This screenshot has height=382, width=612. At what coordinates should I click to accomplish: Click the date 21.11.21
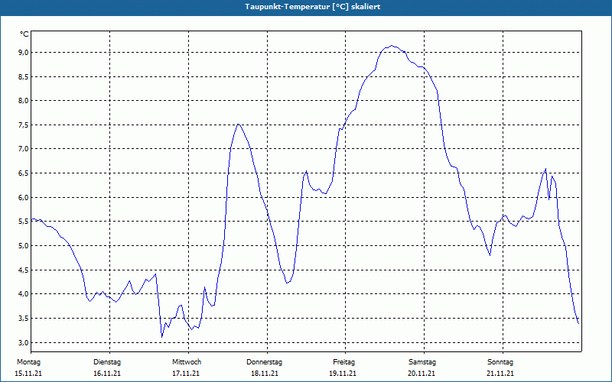(500, 374)
